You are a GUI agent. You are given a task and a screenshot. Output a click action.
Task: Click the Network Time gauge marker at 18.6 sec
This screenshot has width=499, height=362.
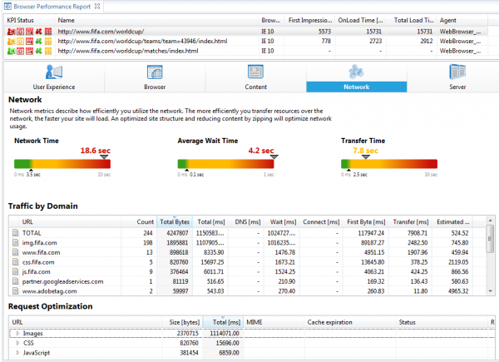(104, 157)
